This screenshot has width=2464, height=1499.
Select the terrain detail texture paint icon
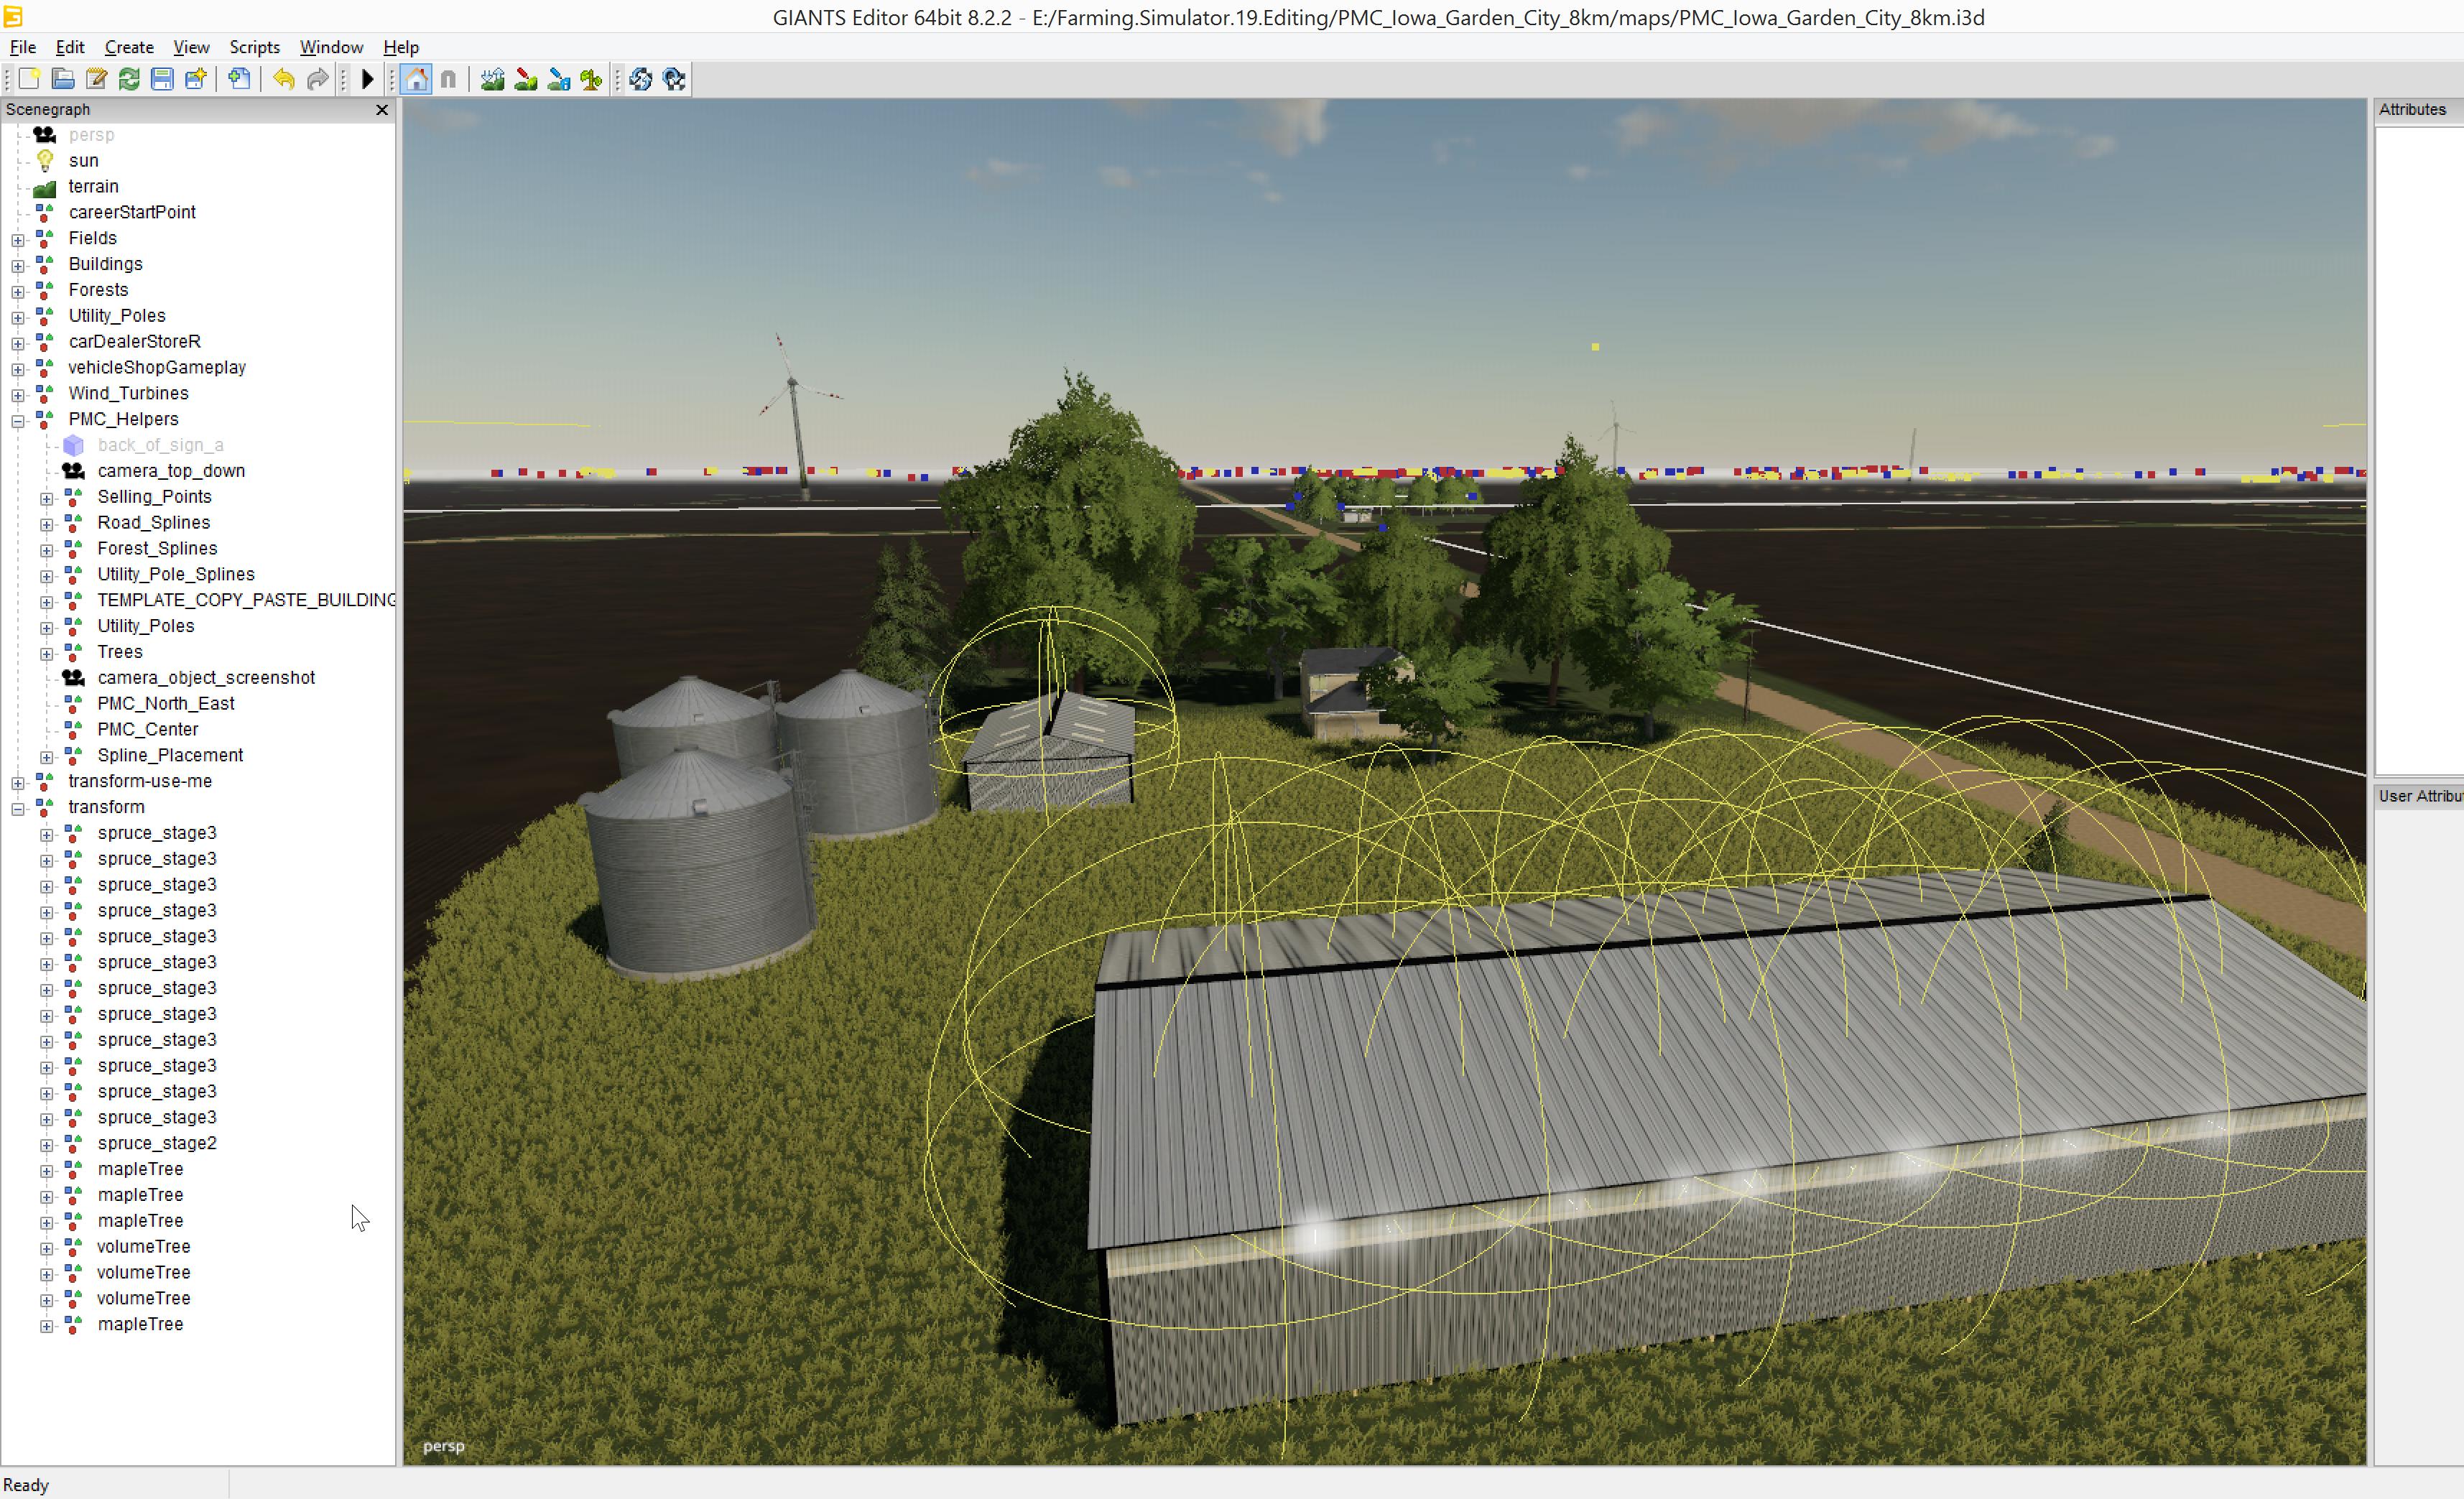click(x=525, y=79)
